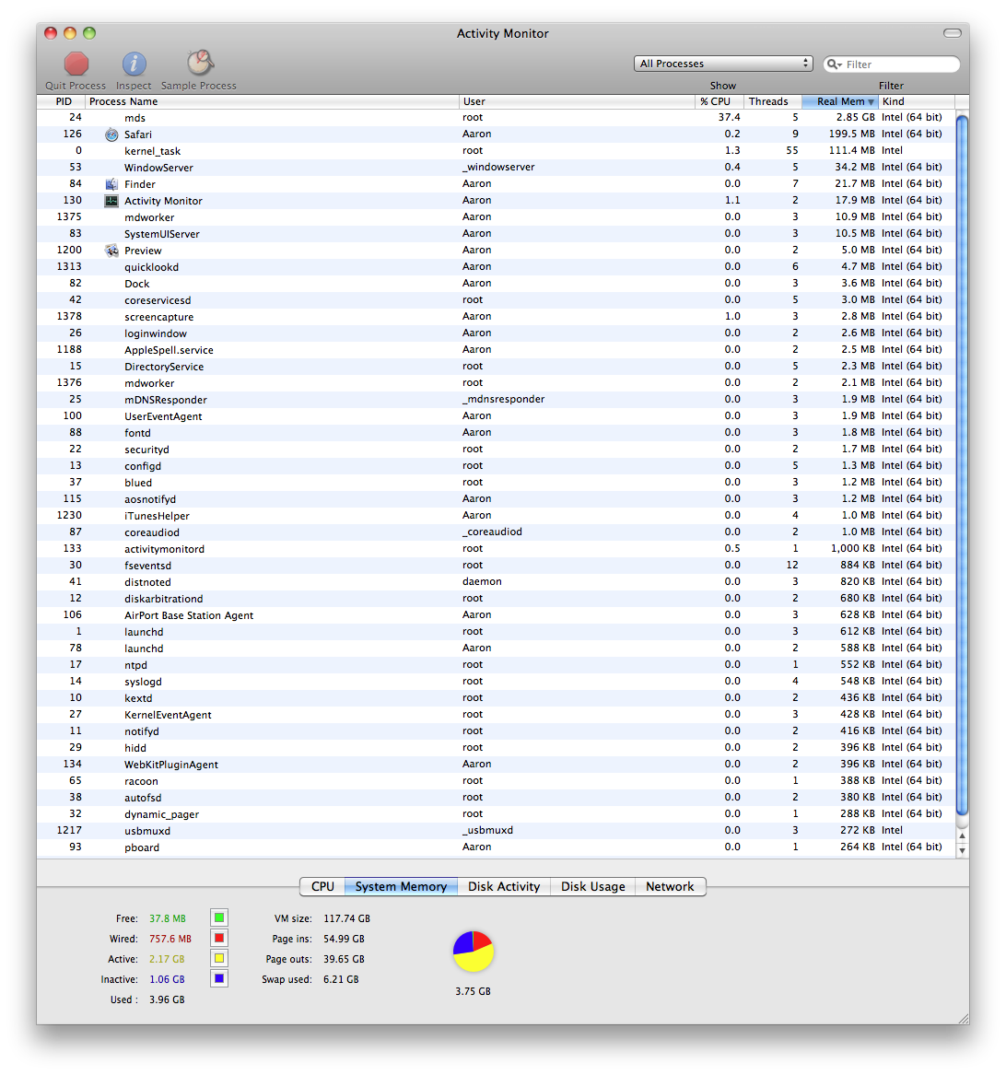Switch to the Disk Usage tab

[x=593, y=886]
